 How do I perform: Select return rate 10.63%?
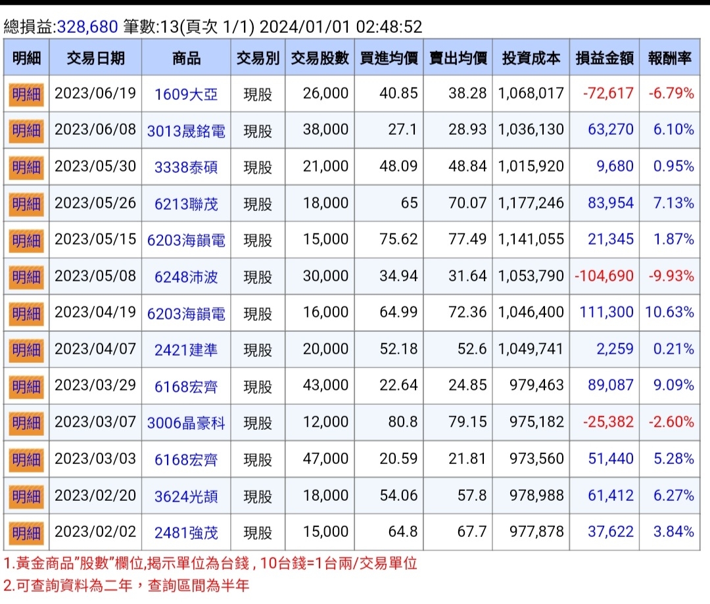pyautogui.click(x=669, y=312)
